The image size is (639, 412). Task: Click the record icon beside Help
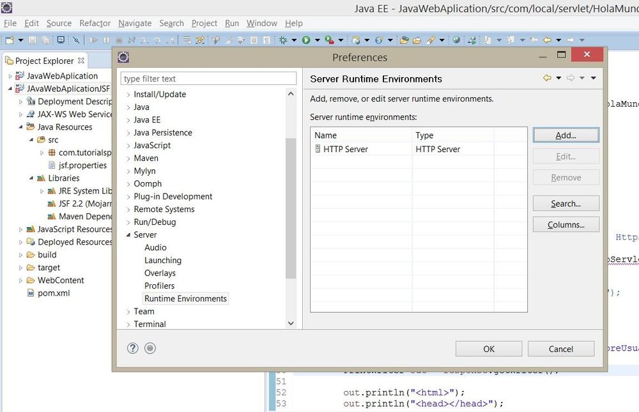point(150,348)
